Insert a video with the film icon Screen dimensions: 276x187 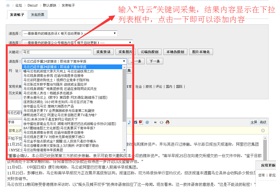136,122
